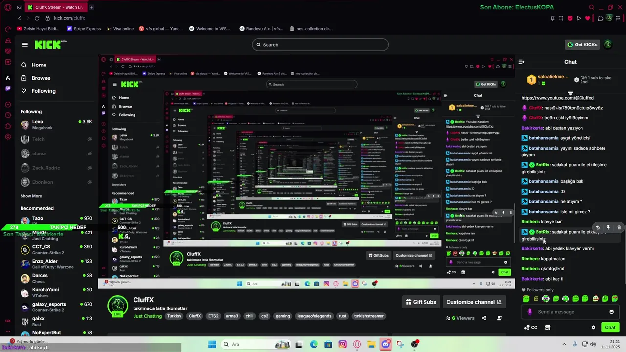The height and width of the screenshot is (352, 626).
Task: Toggle the Kick hamburger sidebar menu
Action: point(25,44)
